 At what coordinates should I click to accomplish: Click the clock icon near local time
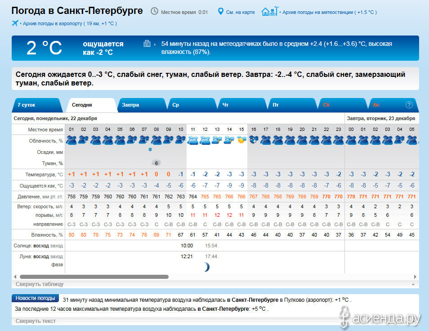coord(154,11)
